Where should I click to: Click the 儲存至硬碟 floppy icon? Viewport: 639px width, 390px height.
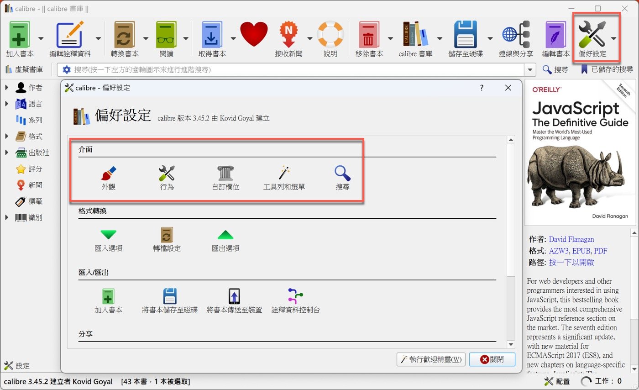click(466, 34)
